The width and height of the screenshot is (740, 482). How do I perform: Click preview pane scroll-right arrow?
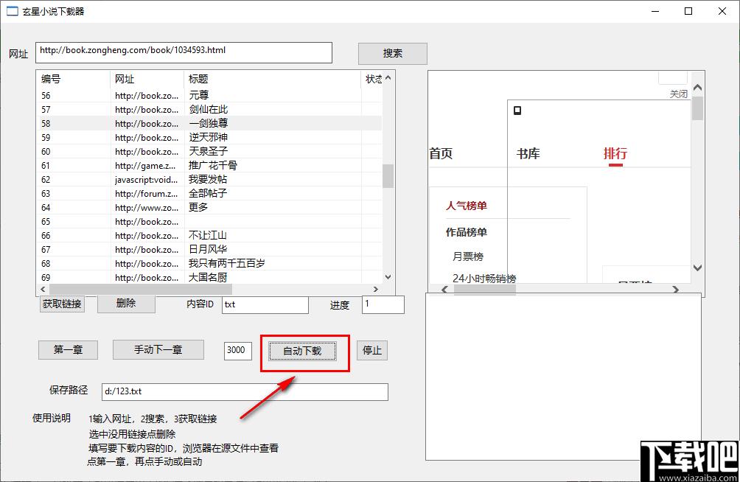pyautogui.click(x=675, y=290)
